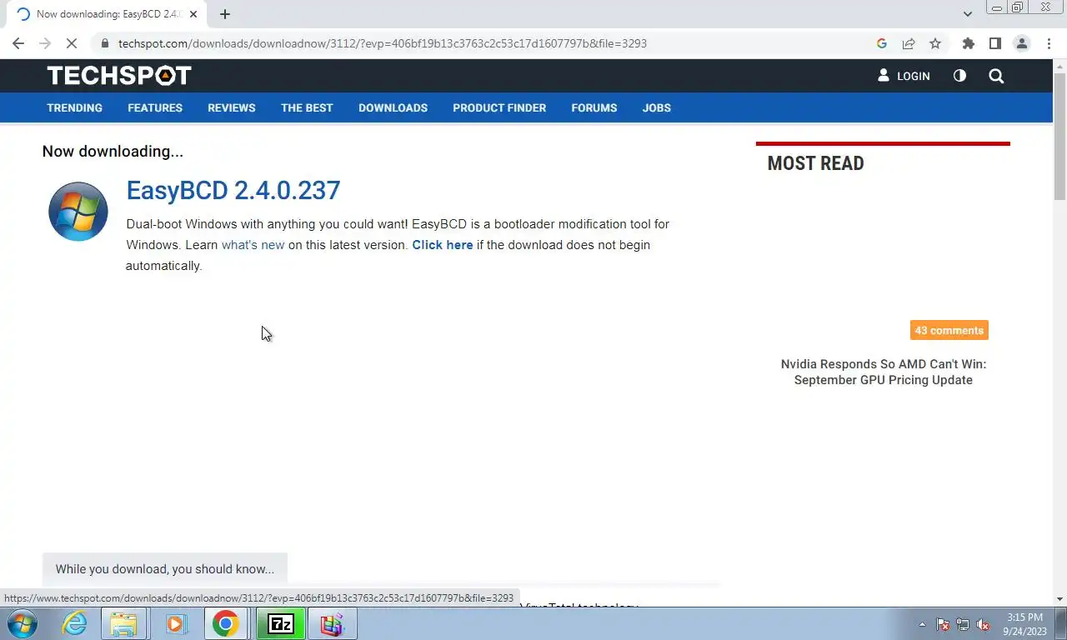
Task: Expand the tab search dropdown chevron
Action: (x=967, y=14)
